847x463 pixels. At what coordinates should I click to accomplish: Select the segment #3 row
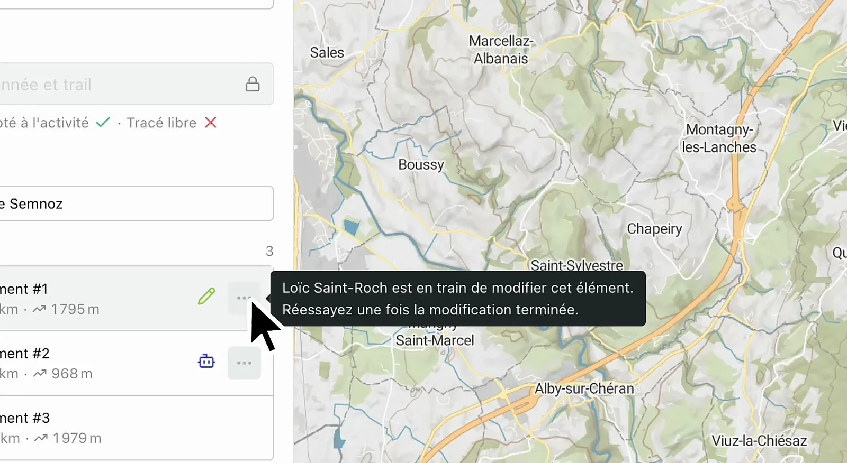[x=137, y=428]
